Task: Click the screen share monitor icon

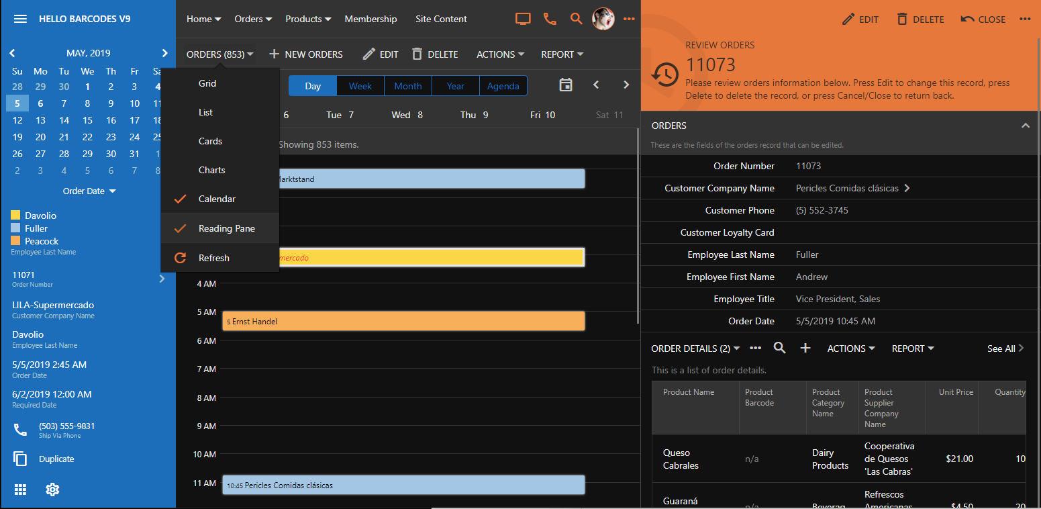Action: tap(523, 19)
